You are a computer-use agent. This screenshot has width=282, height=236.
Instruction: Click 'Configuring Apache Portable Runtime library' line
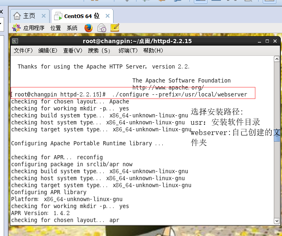point(87,143)
